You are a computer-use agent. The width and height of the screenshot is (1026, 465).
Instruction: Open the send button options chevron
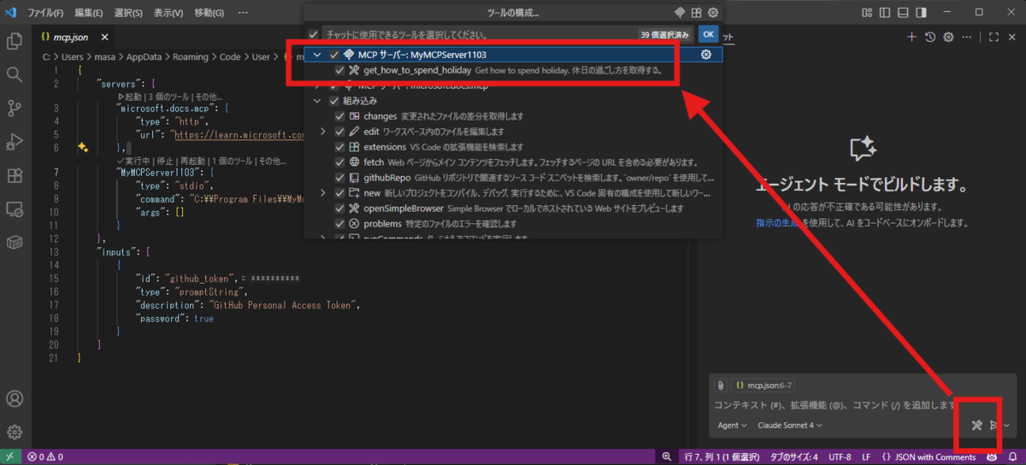[1006, 425]
